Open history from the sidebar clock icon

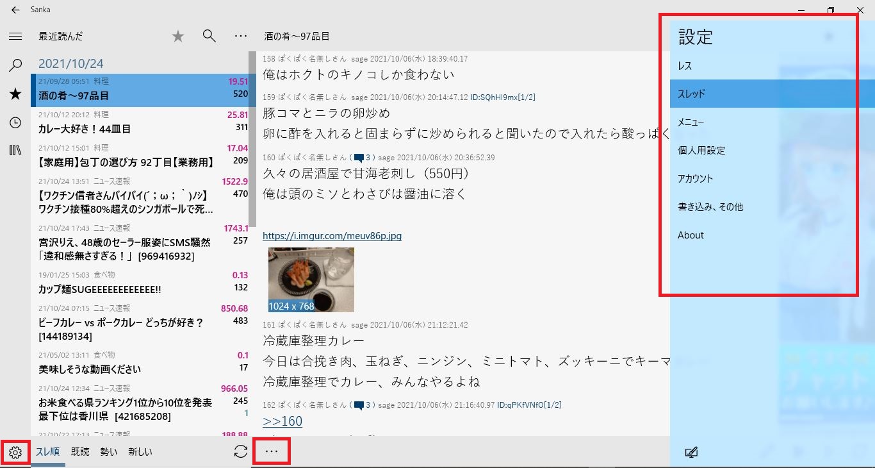point(15,122)
